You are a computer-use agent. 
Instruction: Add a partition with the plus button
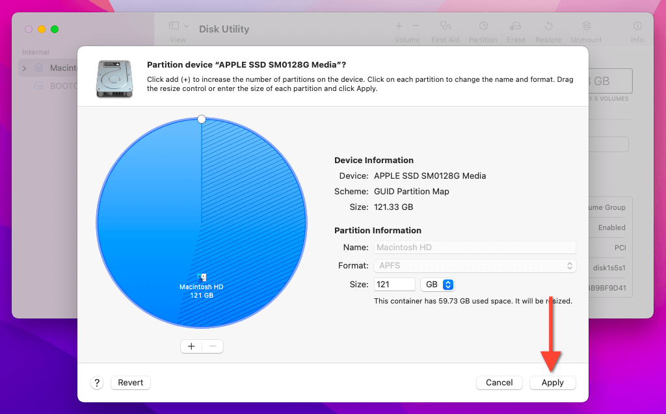tap(192, 346)
